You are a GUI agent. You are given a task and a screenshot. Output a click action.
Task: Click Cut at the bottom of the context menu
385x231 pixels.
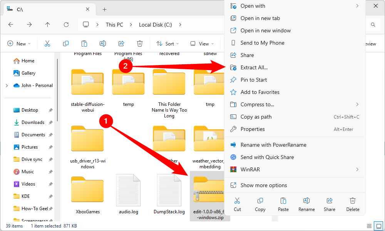(x=237, y=204)
